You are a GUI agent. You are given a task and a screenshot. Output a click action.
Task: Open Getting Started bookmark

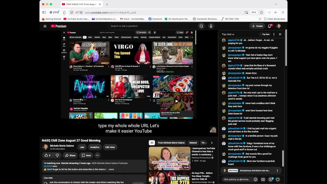(x=52, y=19)
